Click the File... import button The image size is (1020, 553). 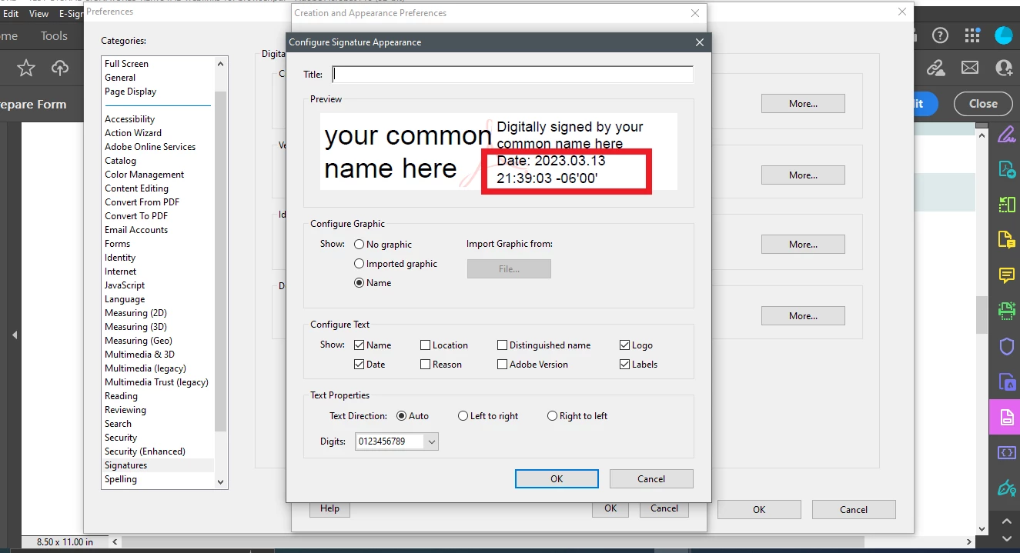coord(509,269)
